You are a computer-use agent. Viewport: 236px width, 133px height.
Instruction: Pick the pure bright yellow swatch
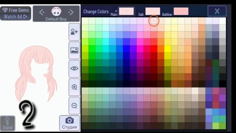coord(168,49)
